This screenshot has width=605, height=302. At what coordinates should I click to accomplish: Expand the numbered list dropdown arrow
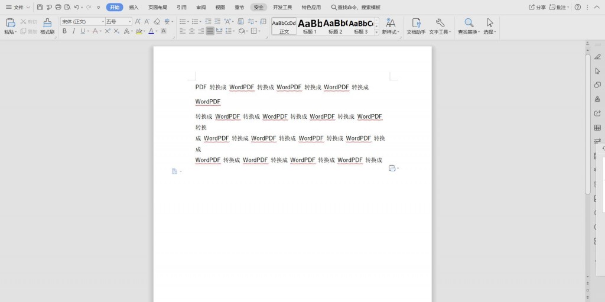point(201,22)
